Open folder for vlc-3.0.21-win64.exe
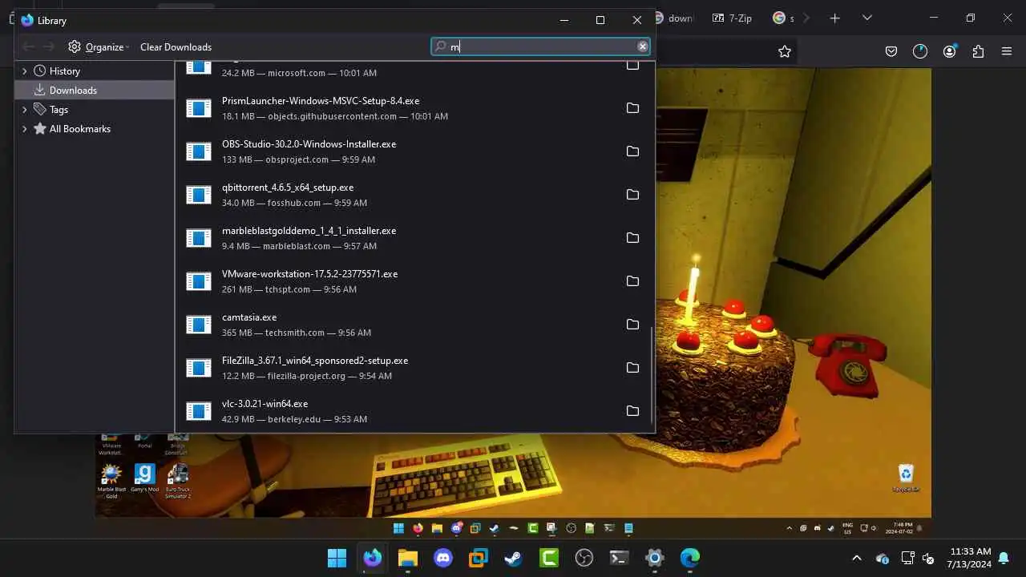This screenshot has width=1026, height=577. (632, 411)
